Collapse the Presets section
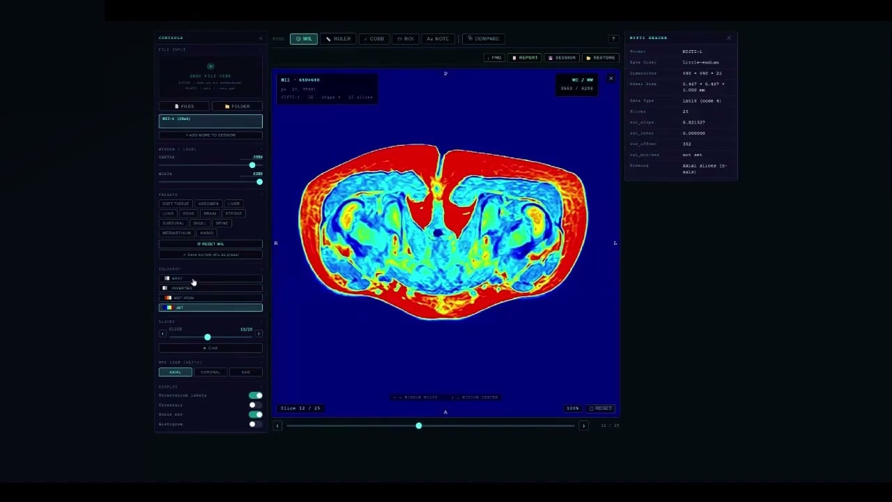This screenshot has height=502, width=892. [261, 195]
